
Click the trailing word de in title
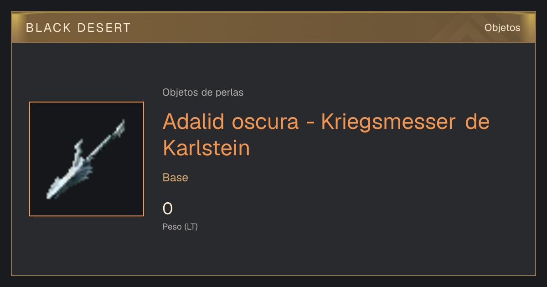pyautogui.click(x=477, y=122)
